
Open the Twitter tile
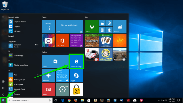point(62,76)
